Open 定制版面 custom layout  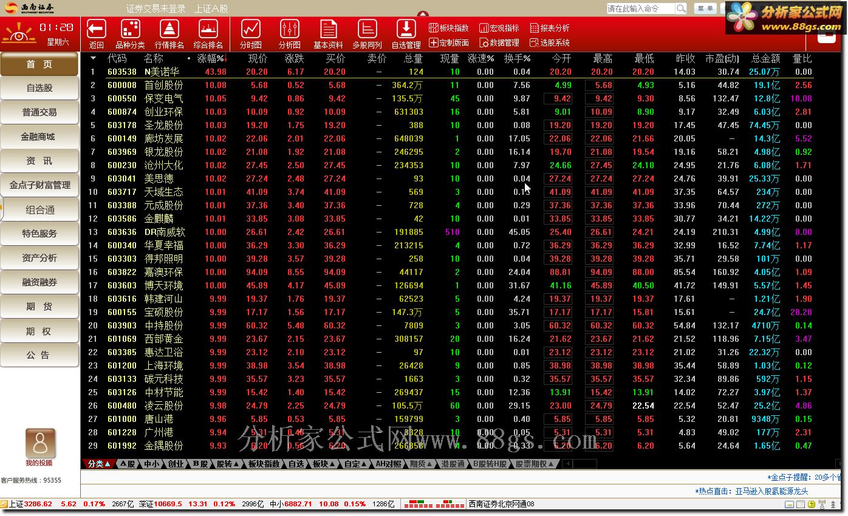coord(449,42)
